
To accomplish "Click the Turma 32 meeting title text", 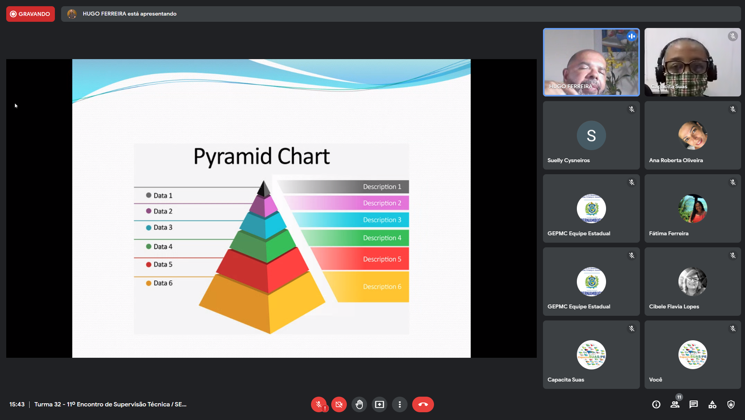I will tap(110, 404).
